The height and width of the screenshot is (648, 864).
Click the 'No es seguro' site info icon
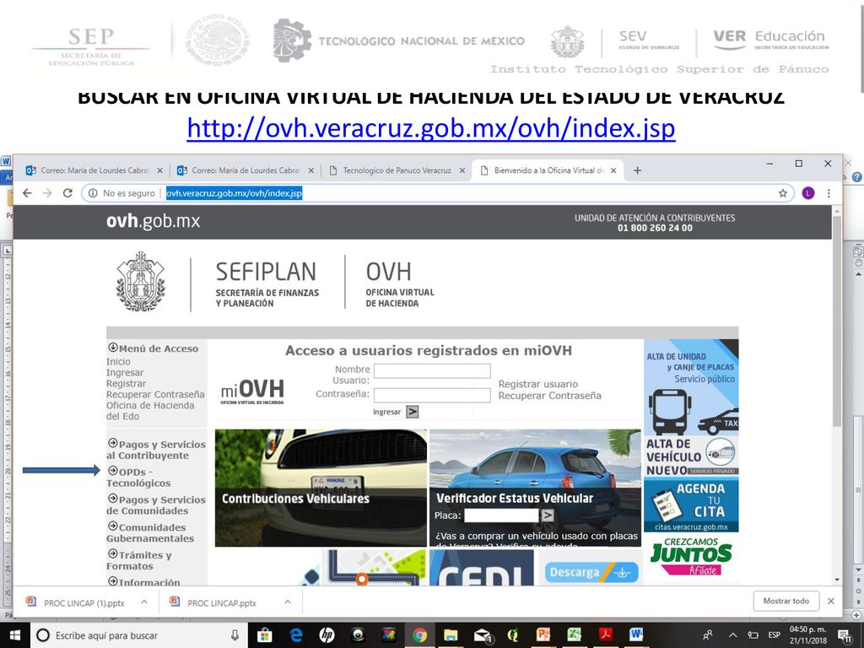(x=93, y=193)
